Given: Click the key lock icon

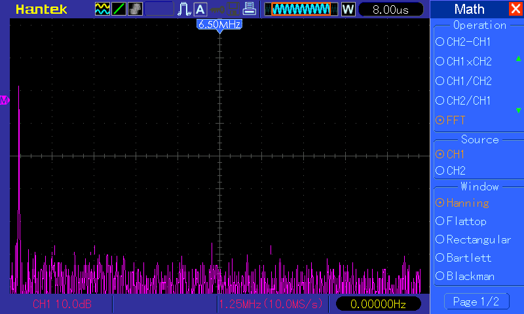Looking at the screenshot, I should [x=217, y=10].
